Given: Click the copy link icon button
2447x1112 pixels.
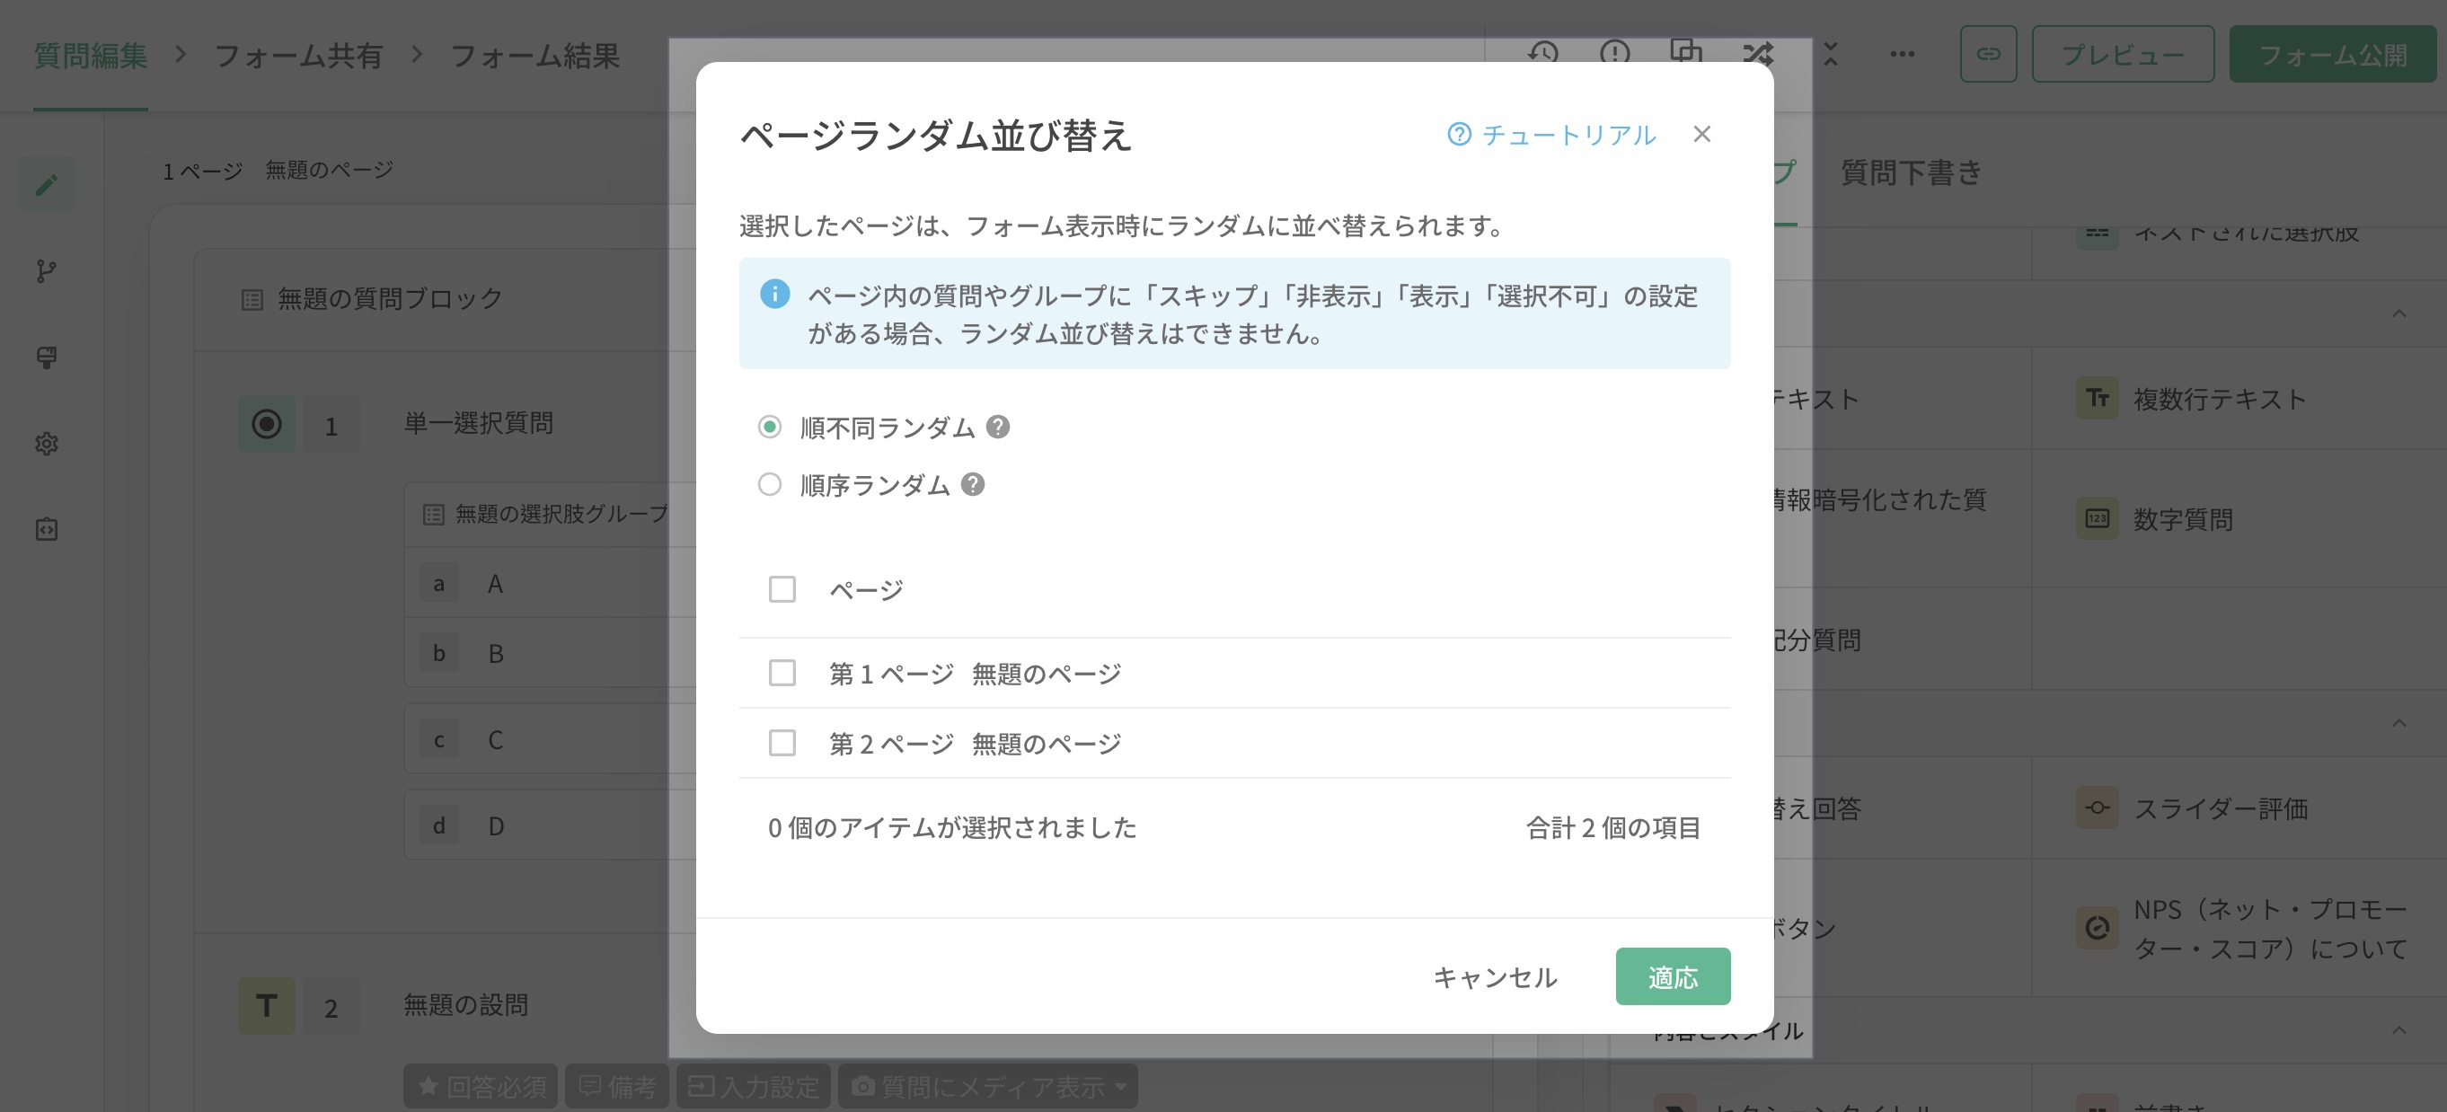Looking at the screenshot, I should (1988, 54).
